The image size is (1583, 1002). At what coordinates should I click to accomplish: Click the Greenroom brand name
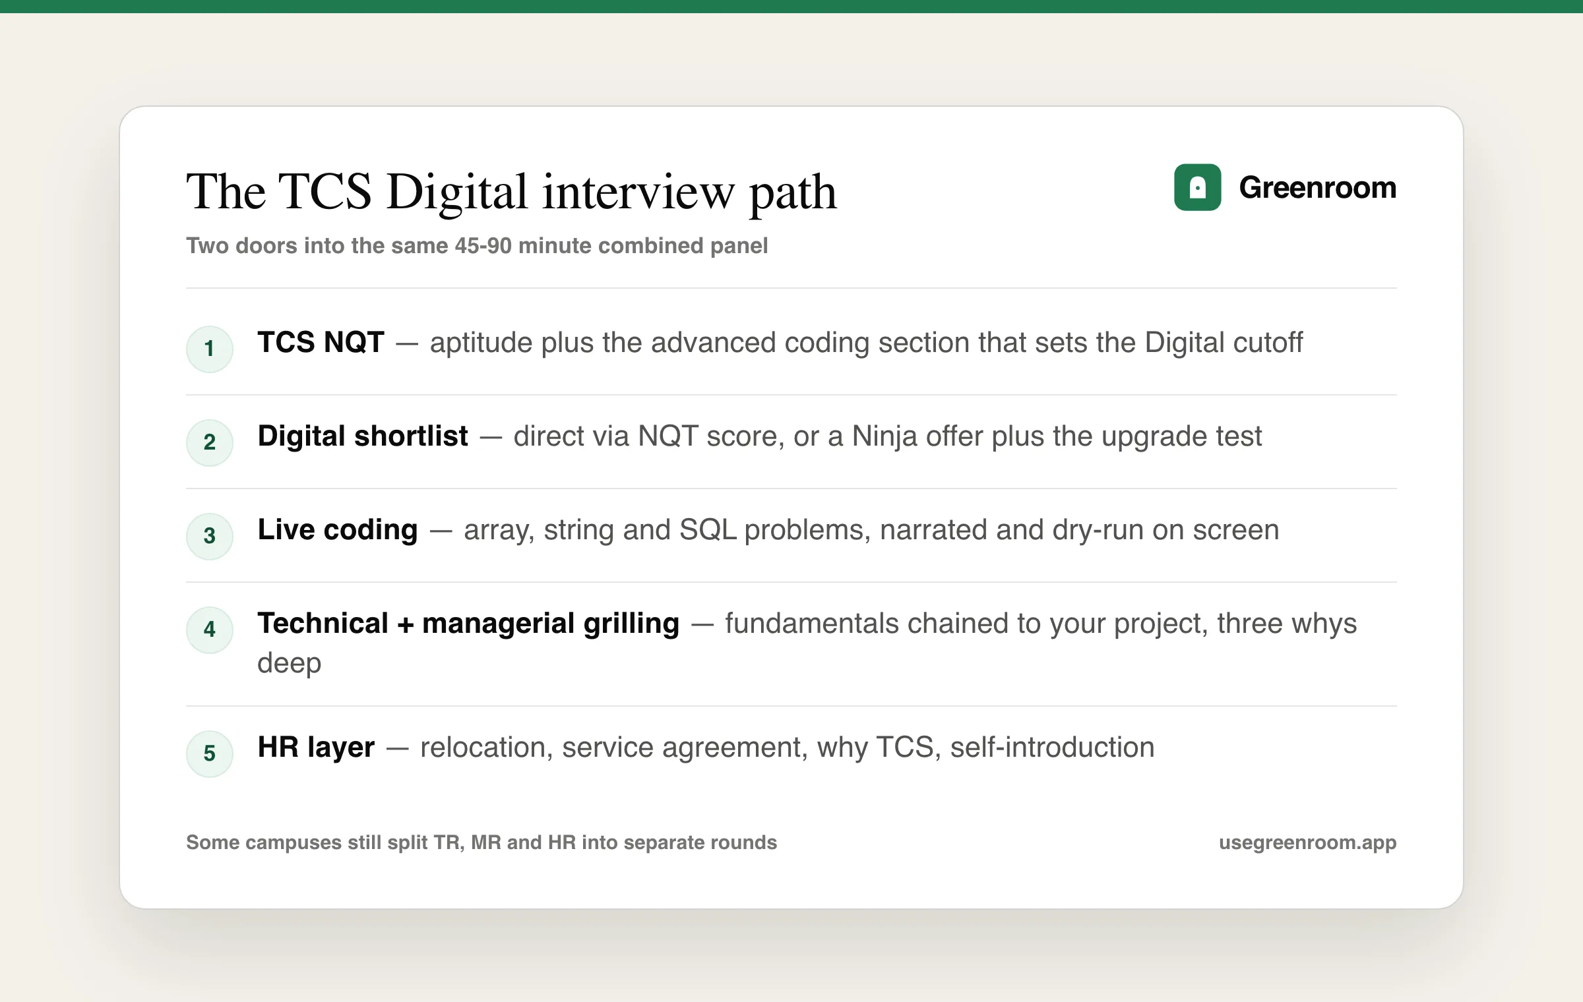click(x=1317, y=188)
